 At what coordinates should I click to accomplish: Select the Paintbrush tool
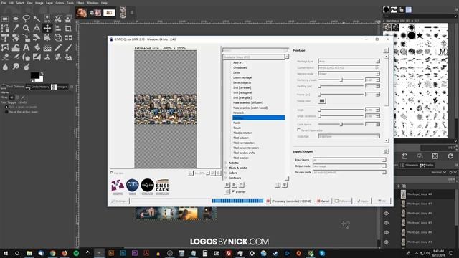pyautogui.click(x=68, y=47)
